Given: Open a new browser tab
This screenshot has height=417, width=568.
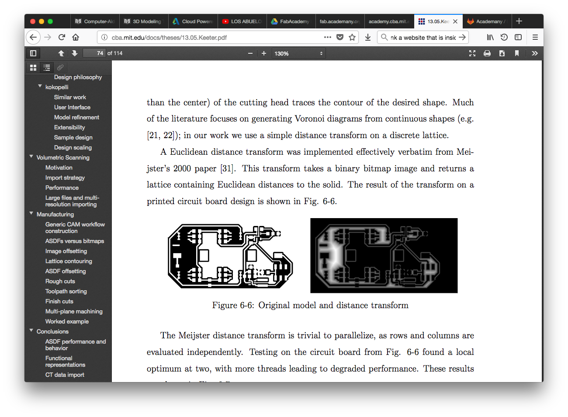Looking at the screenshot, I should click(519, 21).
